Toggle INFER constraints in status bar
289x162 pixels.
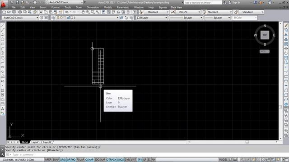tap(48, 160)
